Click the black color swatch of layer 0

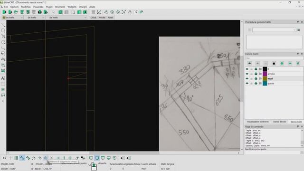tap(265, 69)
